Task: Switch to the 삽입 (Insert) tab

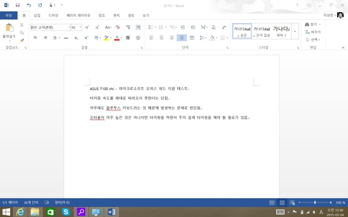Action: [37, 15]
